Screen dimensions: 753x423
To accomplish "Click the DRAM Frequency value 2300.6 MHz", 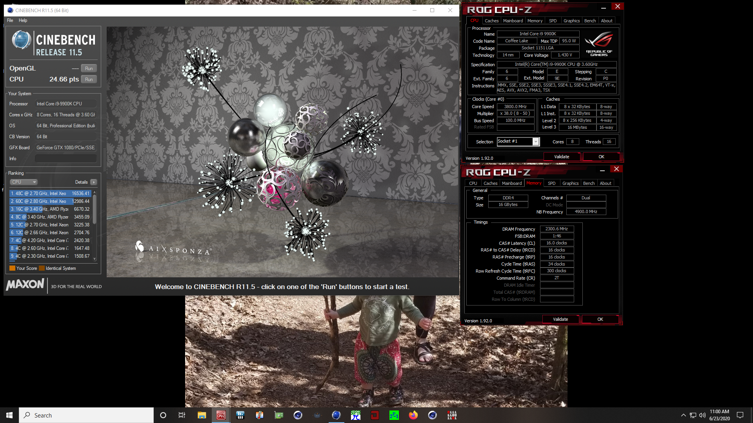I will coord(557,229).
